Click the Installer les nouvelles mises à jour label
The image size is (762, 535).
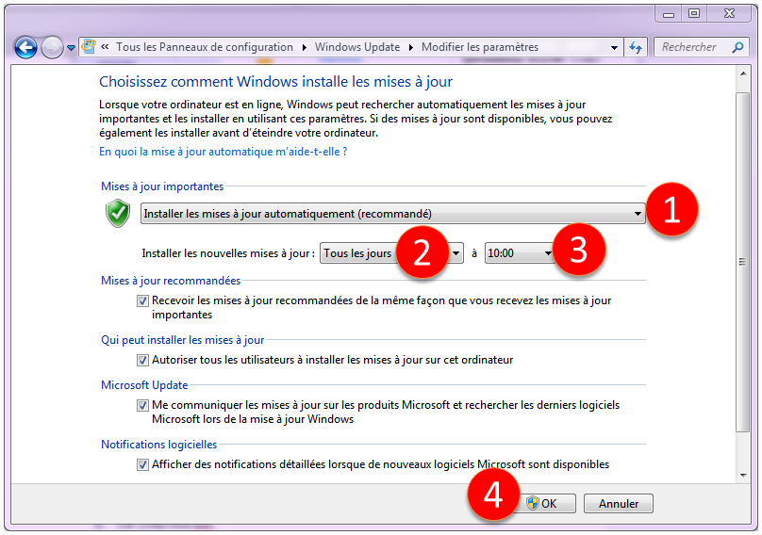pyautogui.click(x=228, y=253)
